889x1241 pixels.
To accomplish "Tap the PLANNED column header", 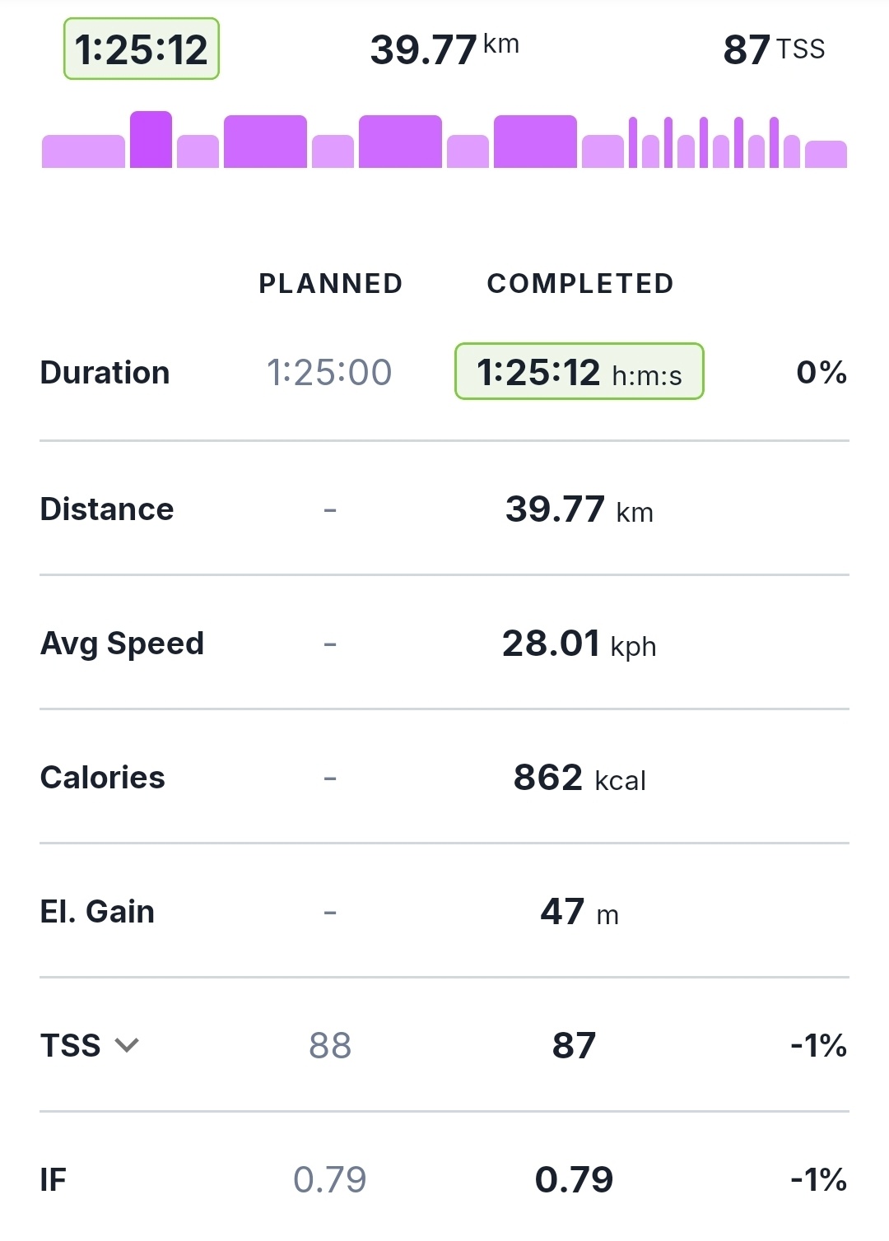I will 330,283.
